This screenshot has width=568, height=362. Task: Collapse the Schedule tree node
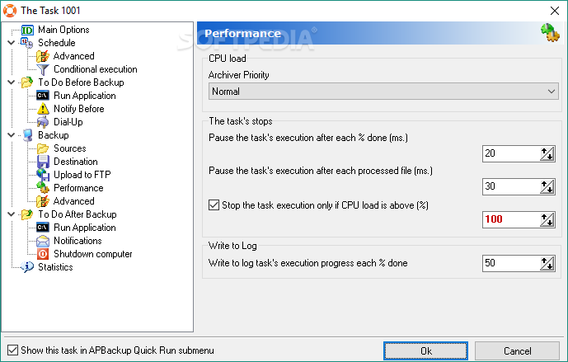(12, 43)
